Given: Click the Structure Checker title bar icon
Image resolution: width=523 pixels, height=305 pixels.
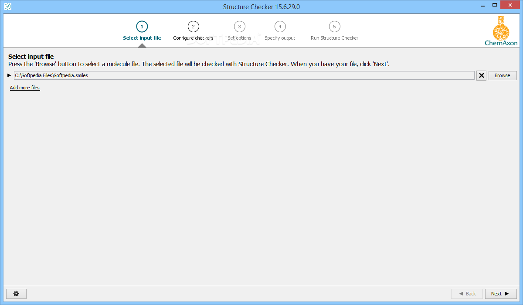Looking at the screenshot, I should coord(8,7).
